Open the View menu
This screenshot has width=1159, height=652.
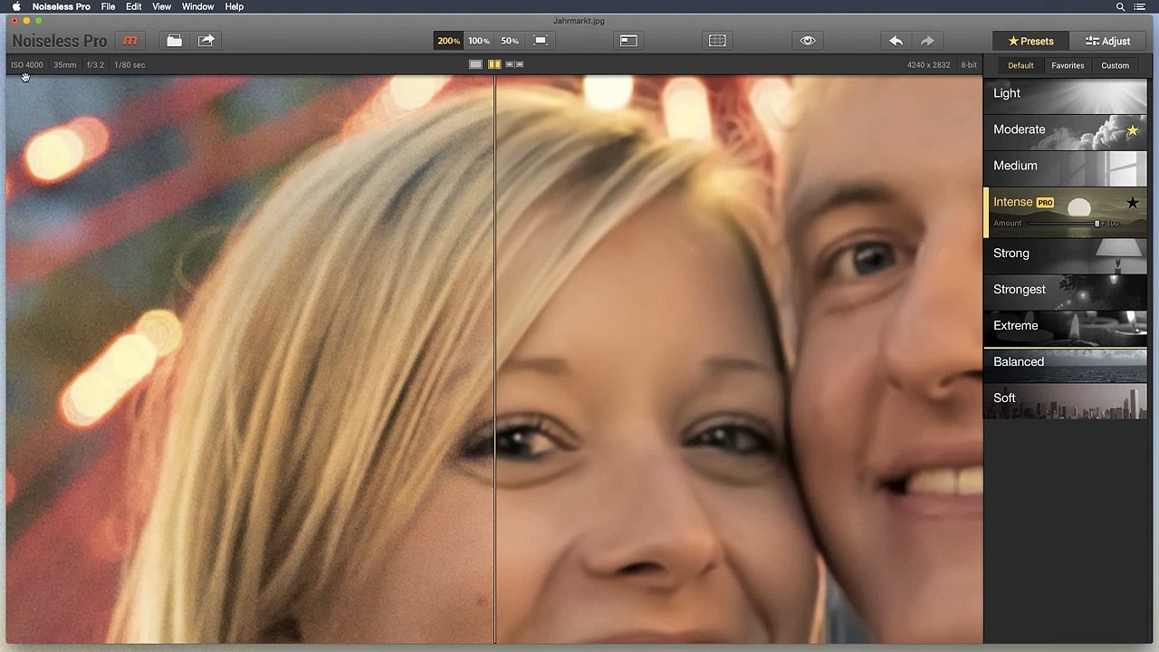pyautogui.click(x=161, y=6)
